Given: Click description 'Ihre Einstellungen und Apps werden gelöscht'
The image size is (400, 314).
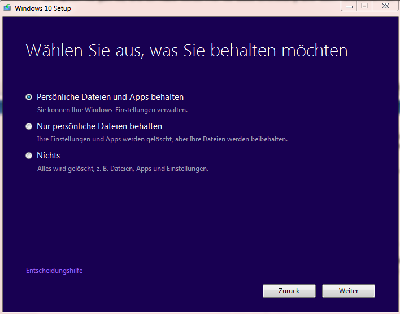Looking at the screenshot, I should click(x=105, y=139).
